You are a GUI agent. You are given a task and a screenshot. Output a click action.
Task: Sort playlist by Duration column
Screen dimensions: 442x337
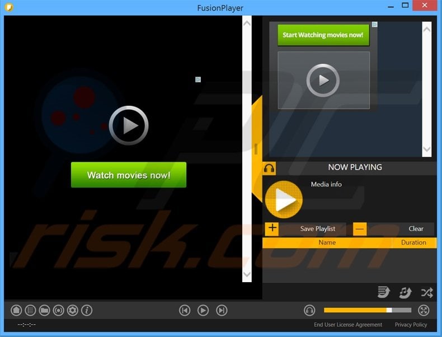coord(414,242)
